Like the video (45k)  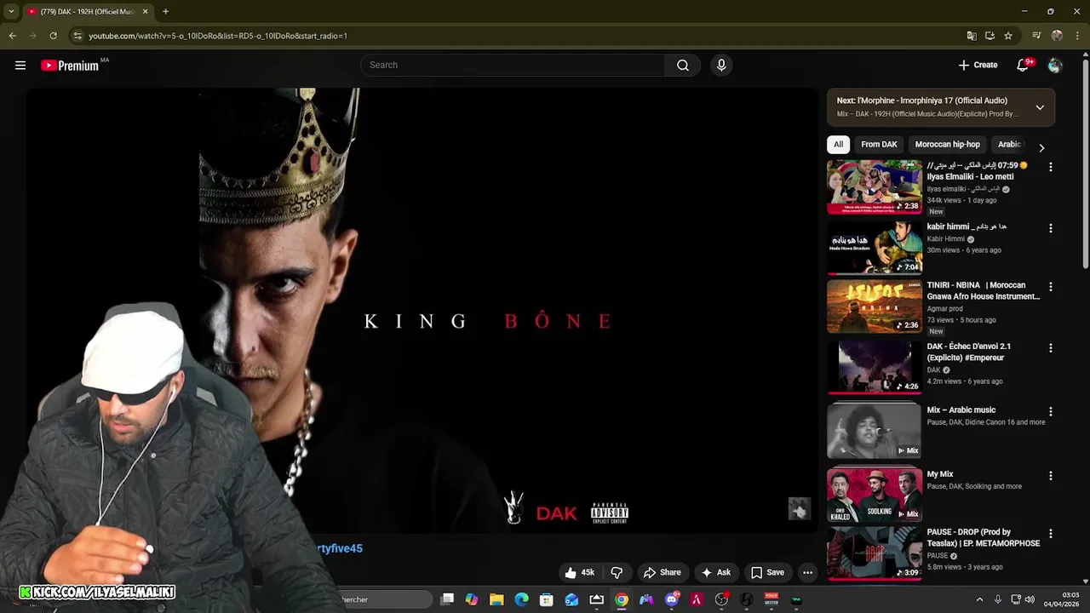pyautogui.click(x=580, y=572)
